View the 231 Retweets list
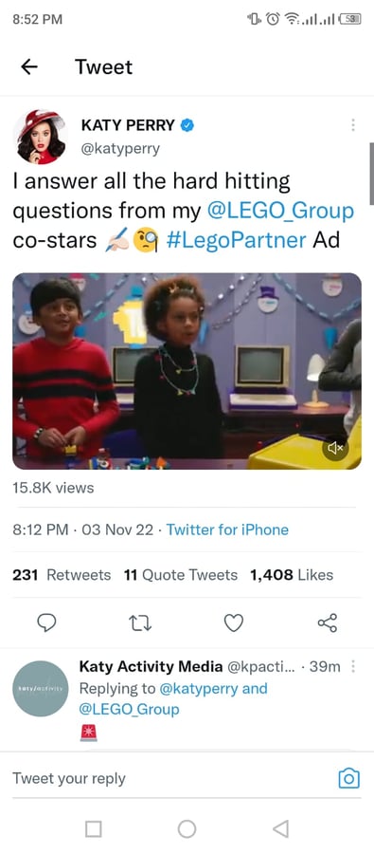This screenshot has width=374, height=854. [x=62, y=575]
